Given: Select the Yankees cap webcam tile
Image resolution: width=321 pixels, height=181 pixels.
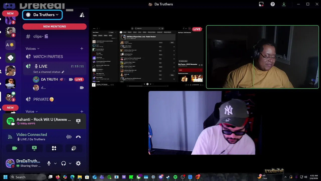Looking at the screenshot, I should click(202, 123).
